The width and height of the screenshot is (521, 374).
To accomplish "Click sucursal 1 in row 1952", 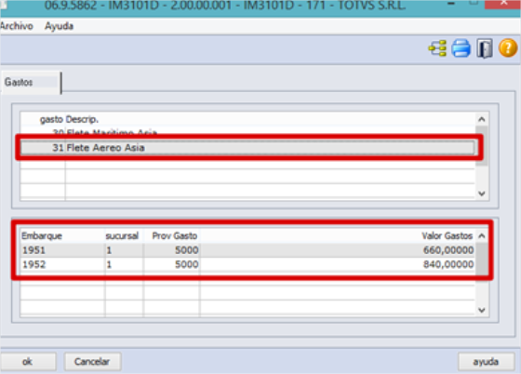I will click(125, 265).
